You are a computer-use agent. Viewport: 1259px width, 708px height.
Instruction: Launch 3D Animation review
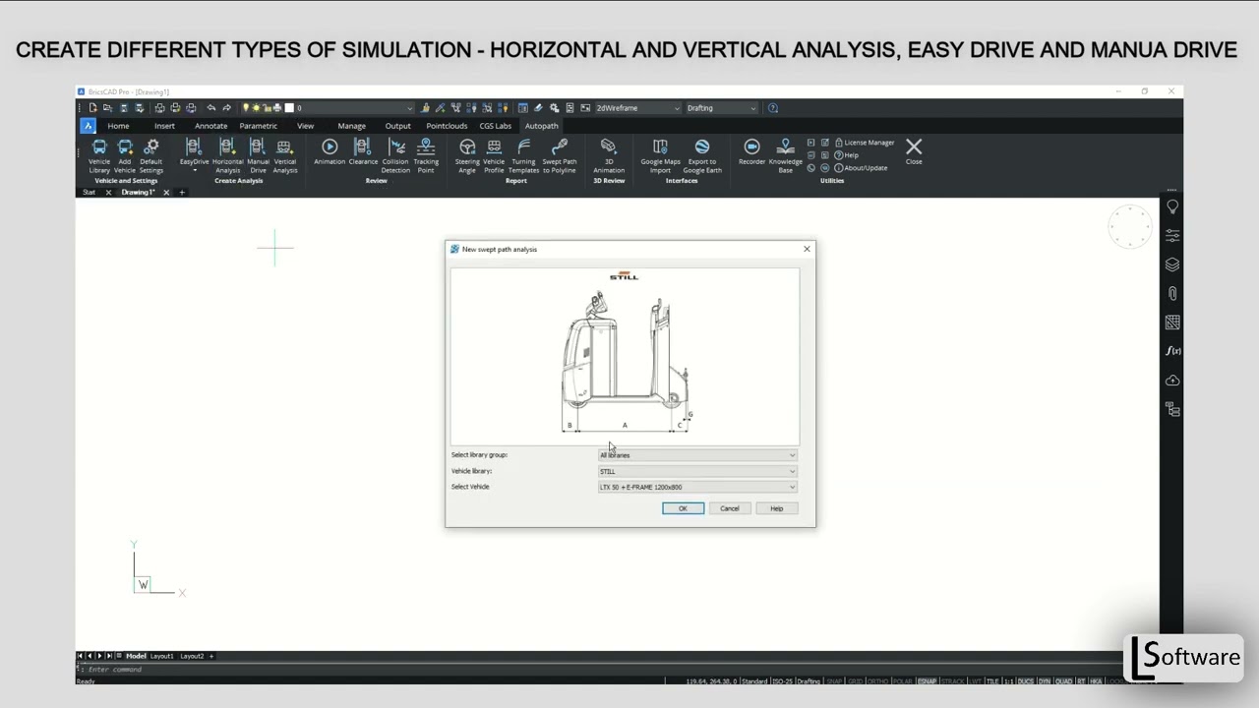(x=609, y=155)
